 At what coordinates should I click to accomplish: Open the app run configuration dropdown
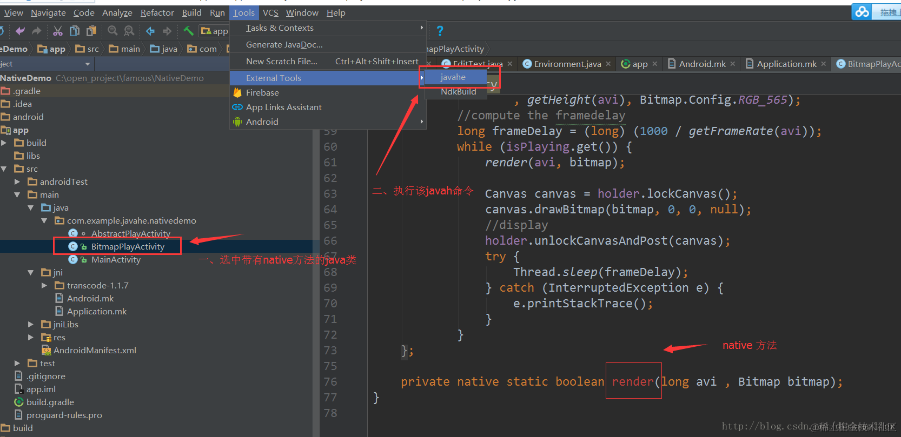[x=214, y=31]
